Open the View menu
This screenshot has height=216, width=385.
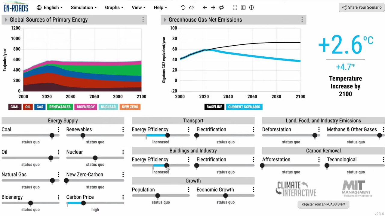(138, 7)
